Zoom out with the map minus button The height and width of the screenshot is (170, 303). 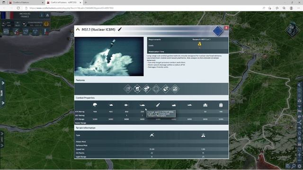(299, 161)
